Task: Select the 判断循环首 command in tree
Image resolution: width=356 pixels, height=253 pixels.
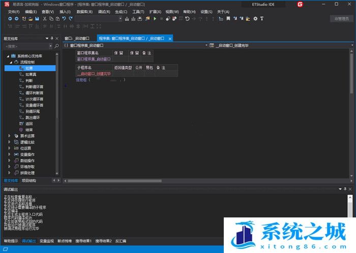Action: coord(34,86)
